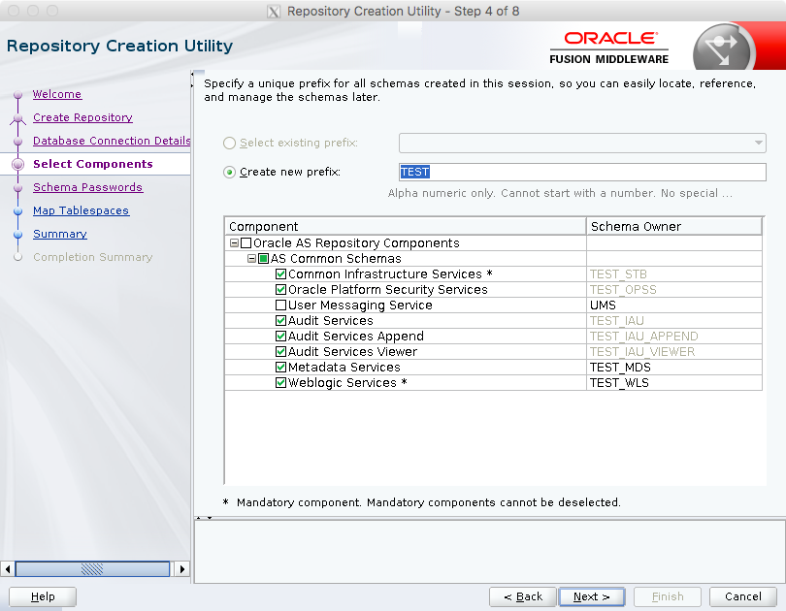Open Database Connection Details step
Screen dimensions: 786x611
111,141
